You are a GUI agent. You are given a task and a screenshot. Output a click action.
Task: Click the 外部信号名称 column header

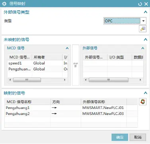[104, 102]
